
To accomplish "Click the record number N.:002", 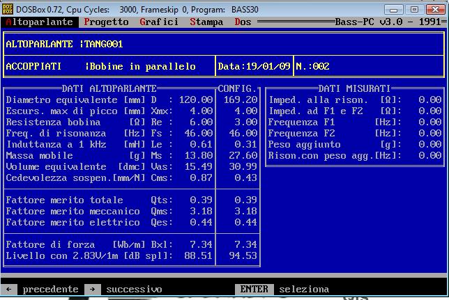I will (312, 66).
